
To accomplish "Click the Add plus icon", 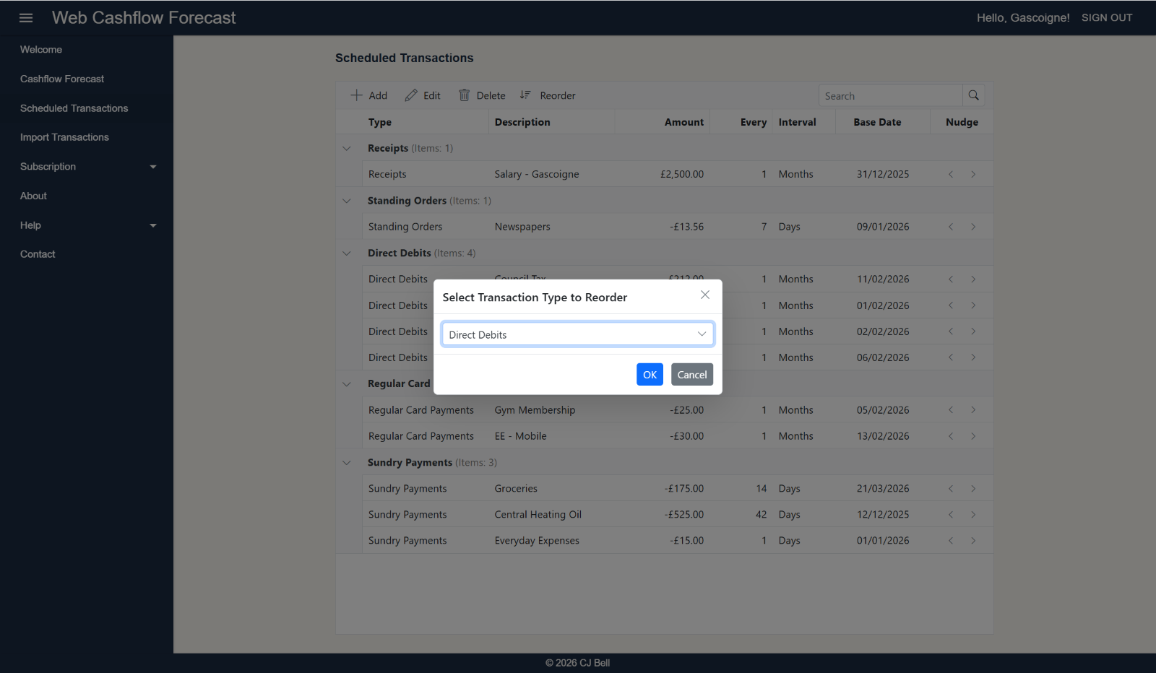I will pyautogui.click(x=356, y=95).
